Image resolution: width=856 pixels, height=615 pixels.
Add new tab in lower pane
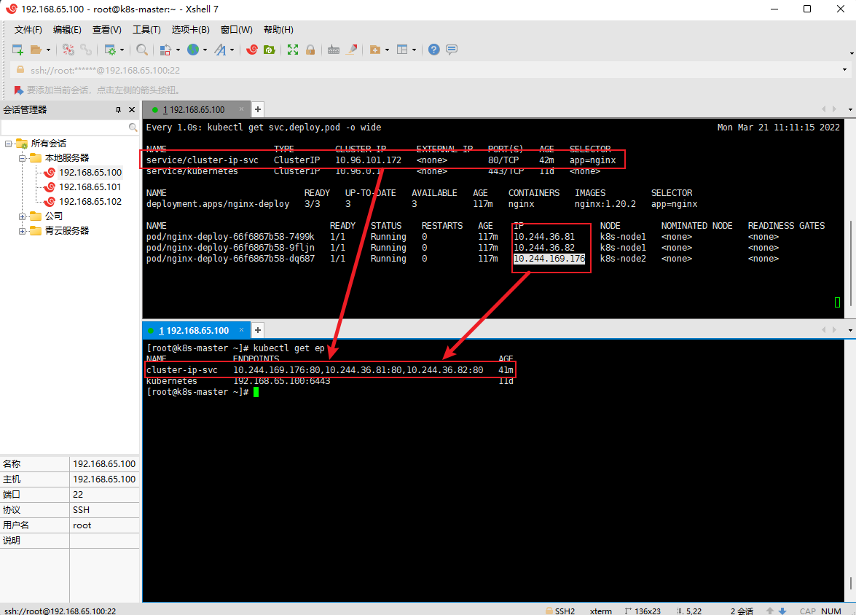click(258, 330)
